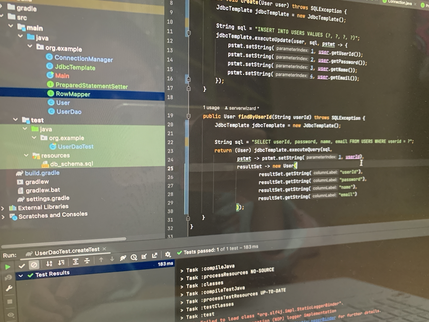Click the '1 usage' inlay hint
429x322 pixels.
point(211,108)
